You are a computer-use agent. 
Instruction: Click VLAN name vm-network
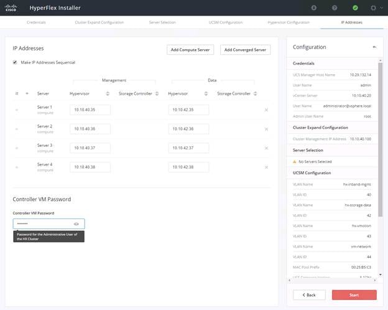click(361, 247)
